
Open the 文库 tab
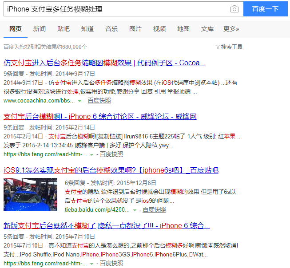[x=207, y=29]
